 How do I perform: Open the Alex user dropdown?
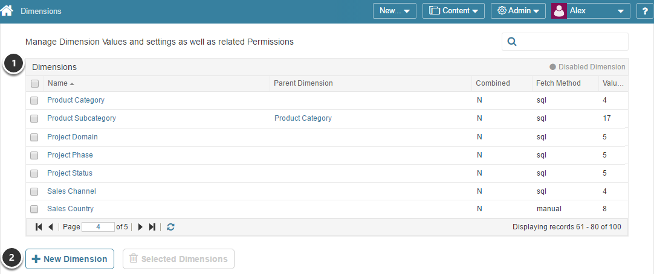pos(591,11)
